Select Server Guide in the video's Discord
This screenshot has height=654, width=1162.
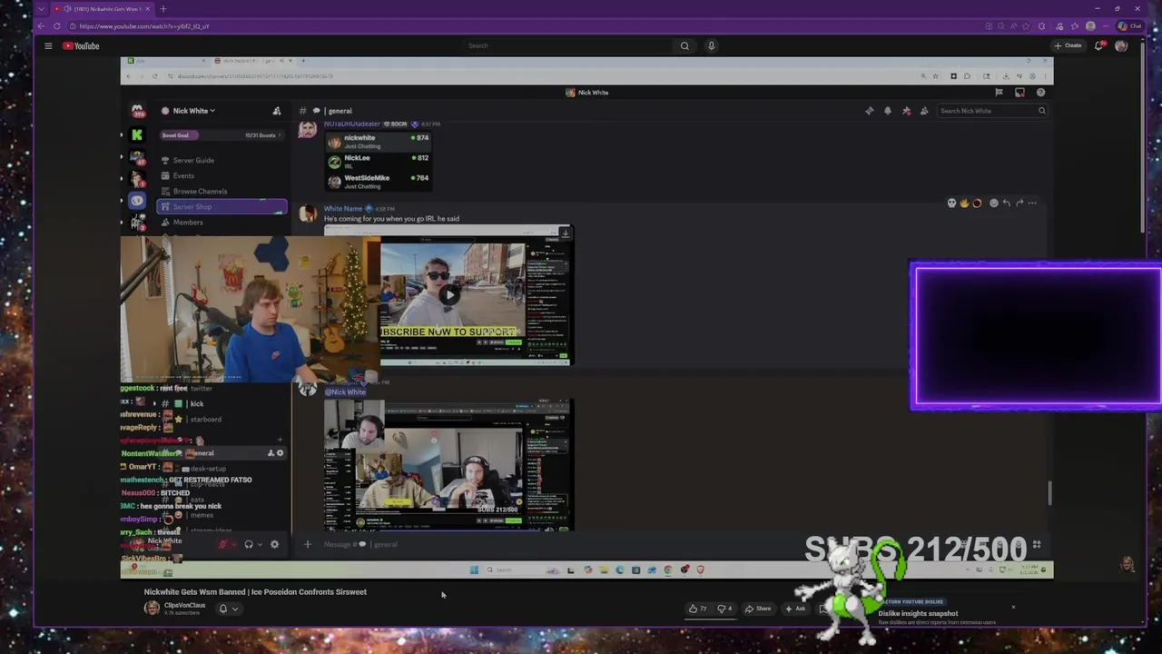tap(193, 160)
